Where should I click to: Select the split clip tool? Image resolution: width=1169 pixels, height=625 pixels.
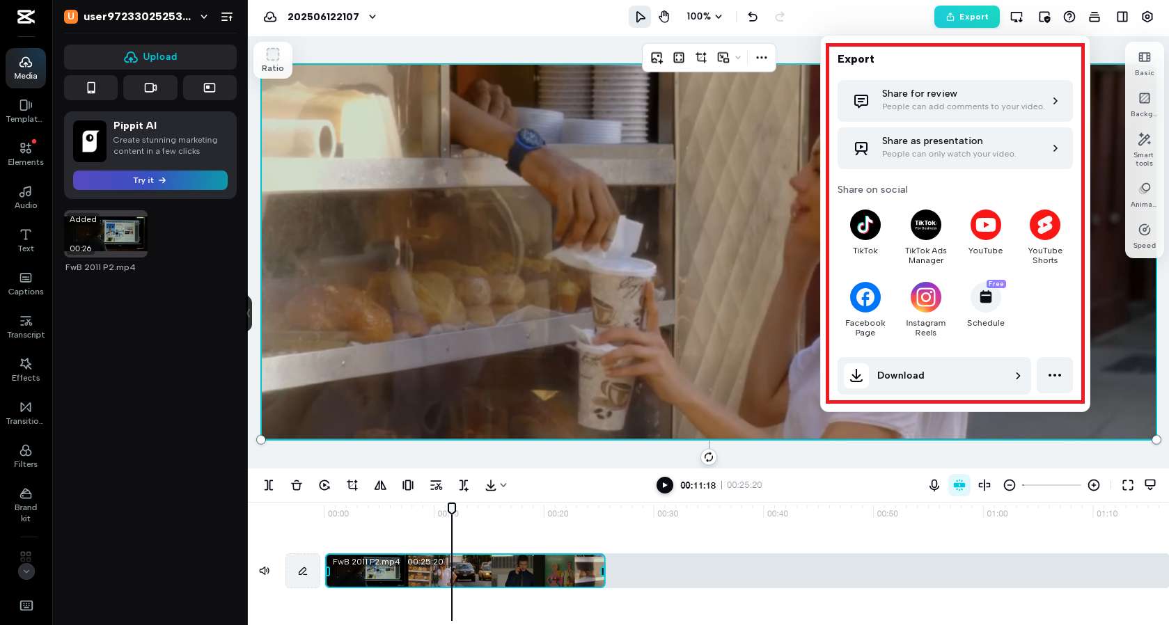(269, 485)
